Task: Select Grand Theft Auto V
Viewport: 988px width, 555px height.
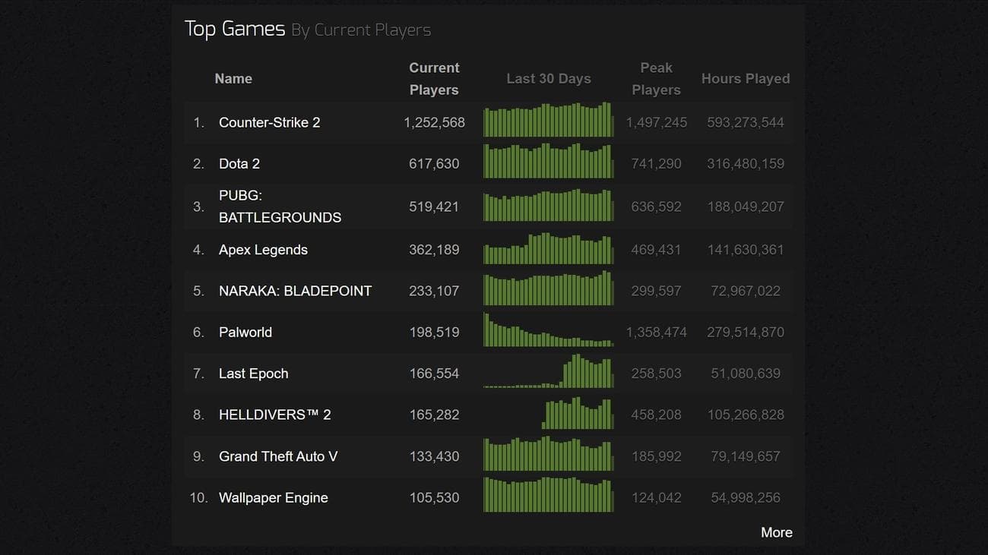Action: pyautogui.click(x=277, y=456)
